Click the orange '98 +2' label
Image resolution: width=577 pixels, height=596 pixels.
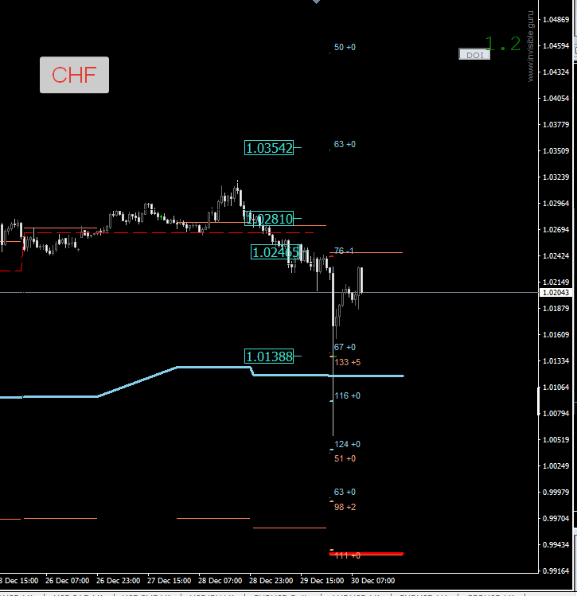(345, 507)
